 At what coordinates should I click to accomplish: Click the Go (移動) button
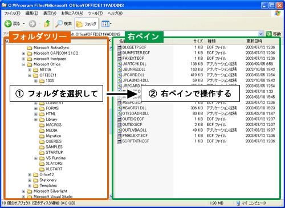pyautogui.click(x=274, y=34)
